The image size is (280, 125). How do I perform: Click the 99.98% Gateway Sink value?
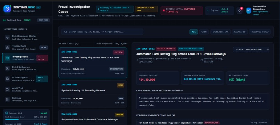(44, 113)
